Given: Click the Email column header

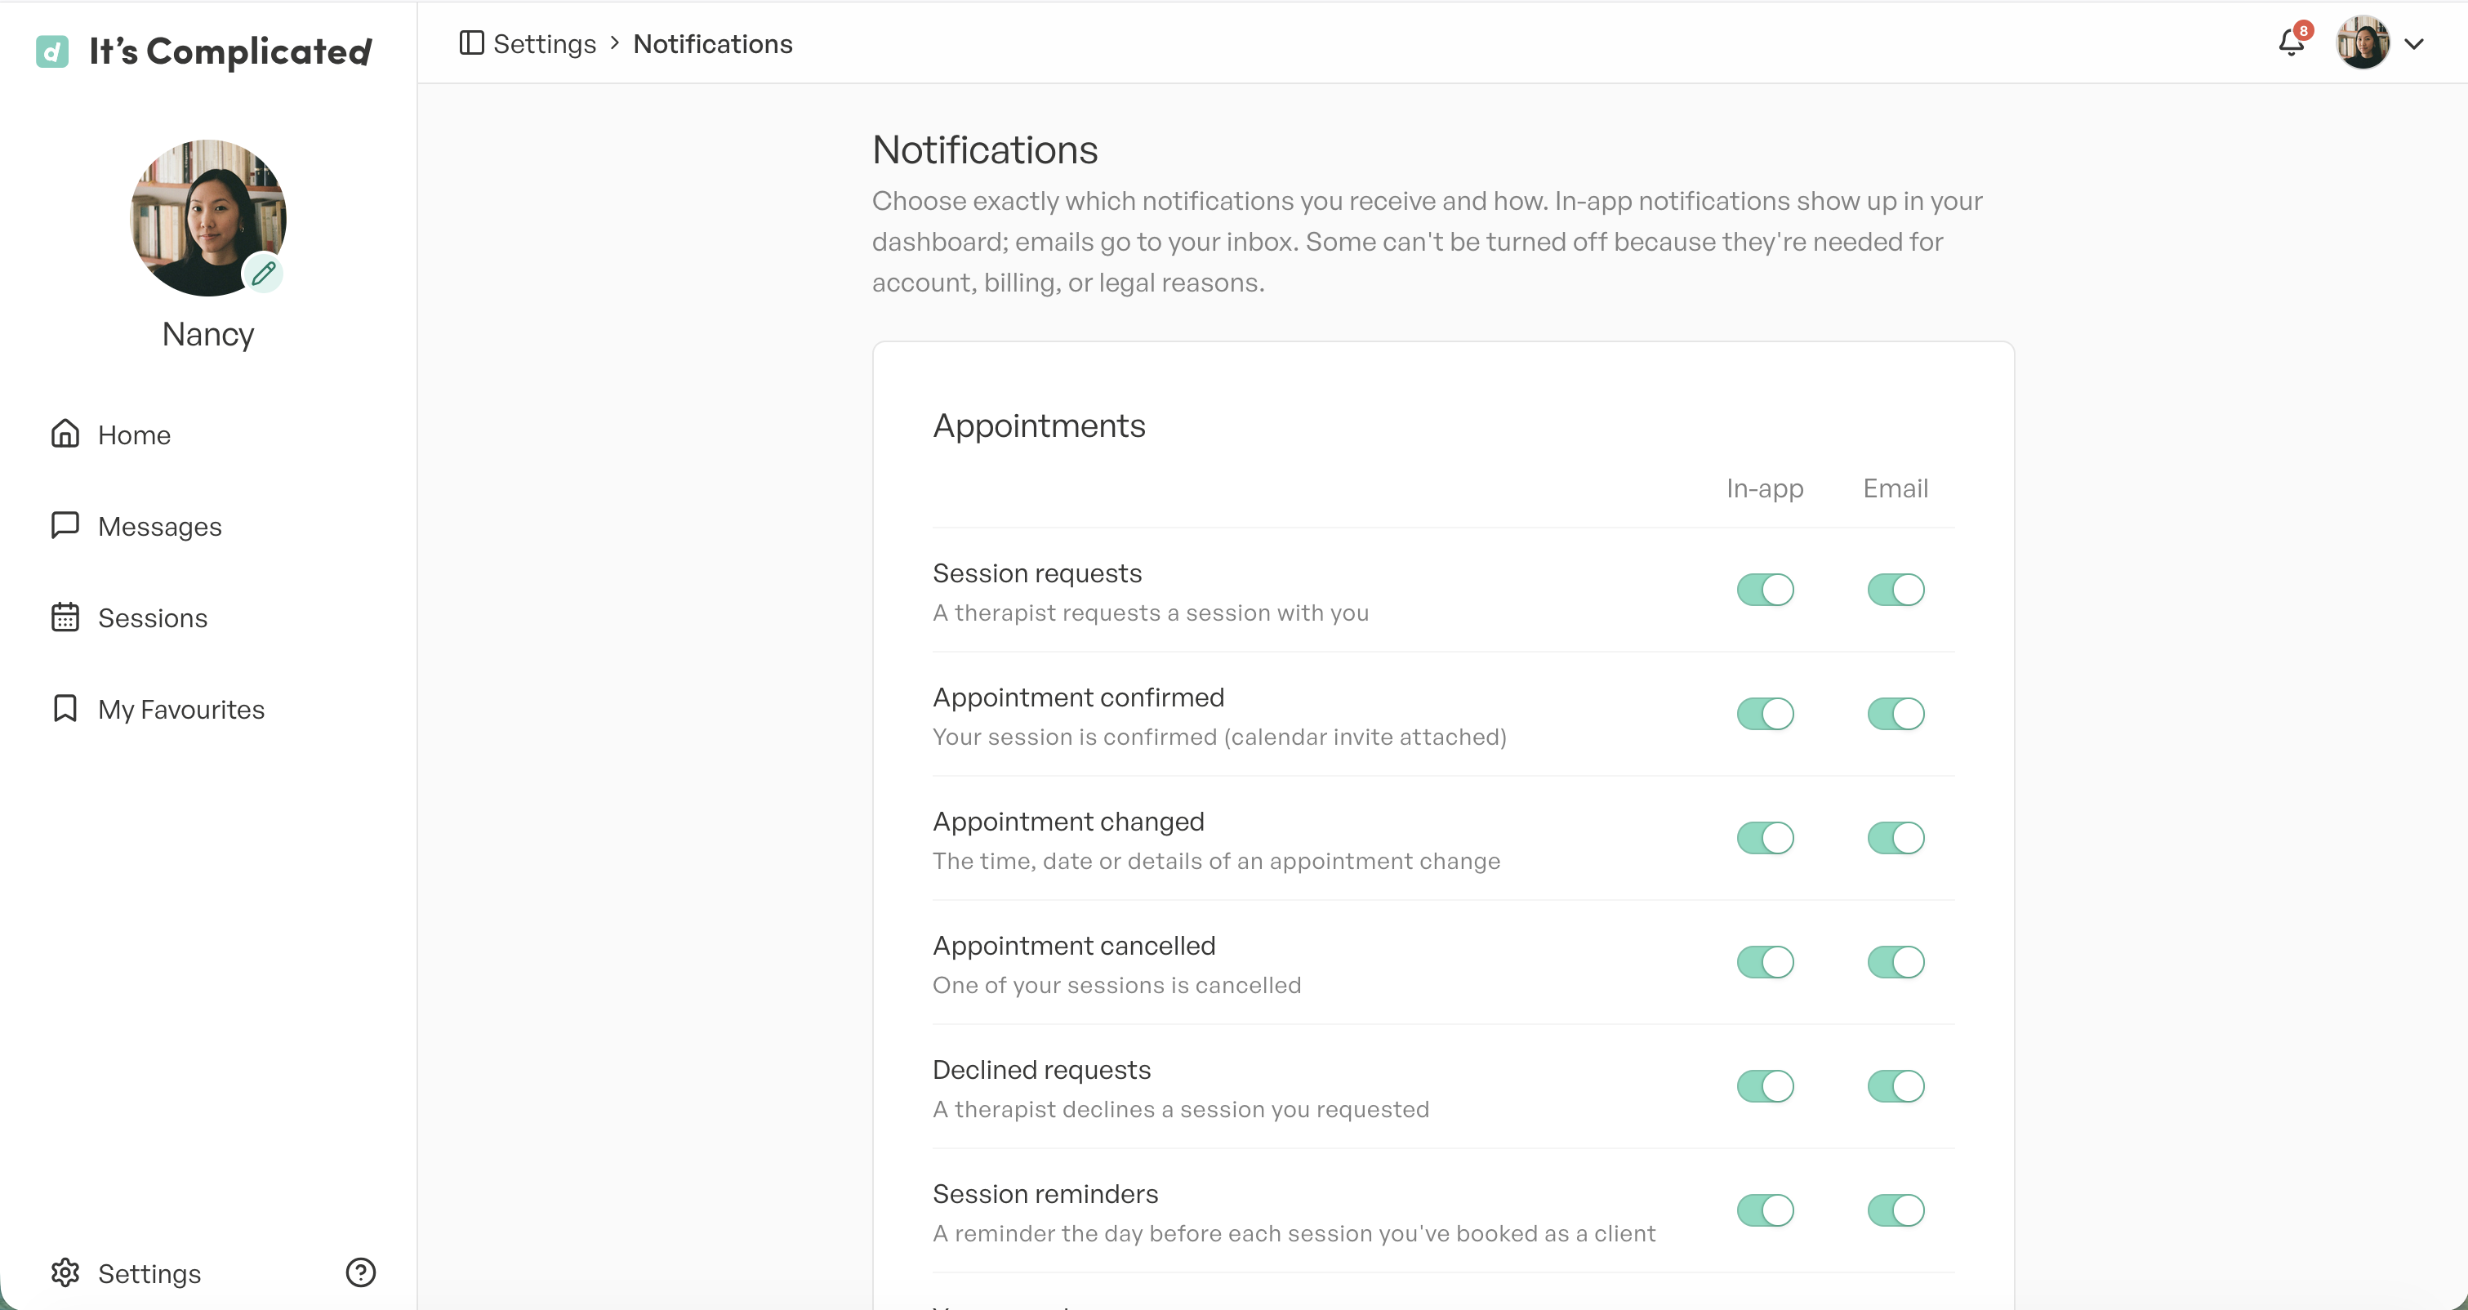Looking at the screenshot, I should [x=1895, y=488].
